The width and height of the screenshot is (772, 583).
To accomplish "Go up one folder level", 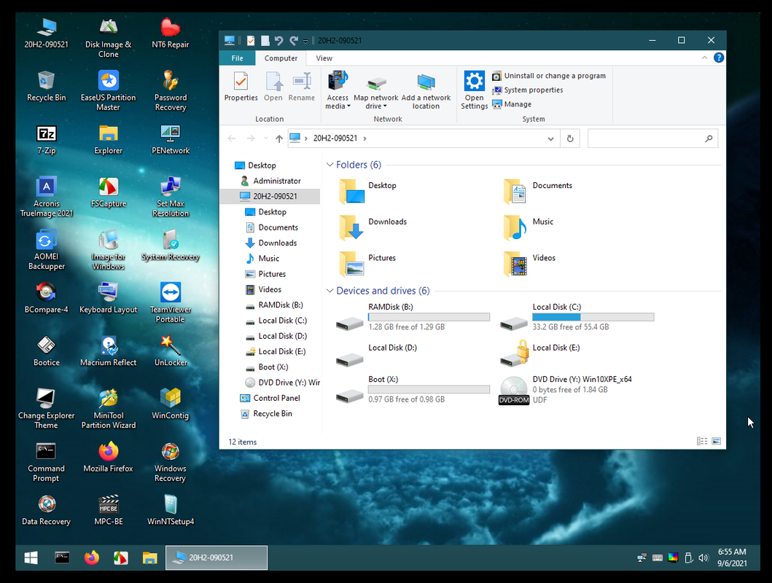I will (279, 138).
